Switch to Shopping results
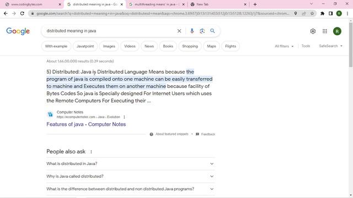Viewport: 353px width, 198px height. 190,46
